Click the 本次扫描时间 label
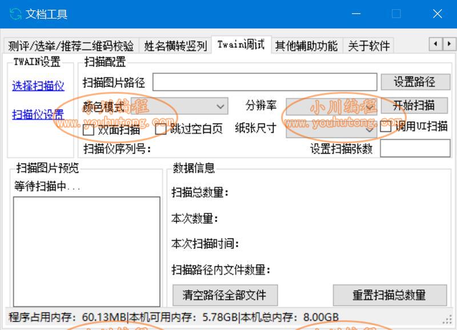457x330 pixels. coord(205,243)
